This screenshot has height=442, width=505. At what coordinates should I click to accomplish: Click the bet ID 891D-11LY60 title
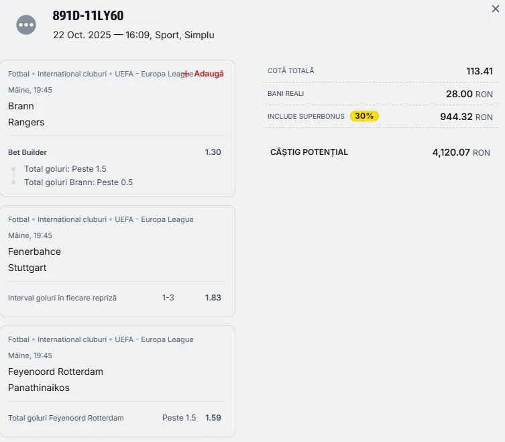click(88, 16)
